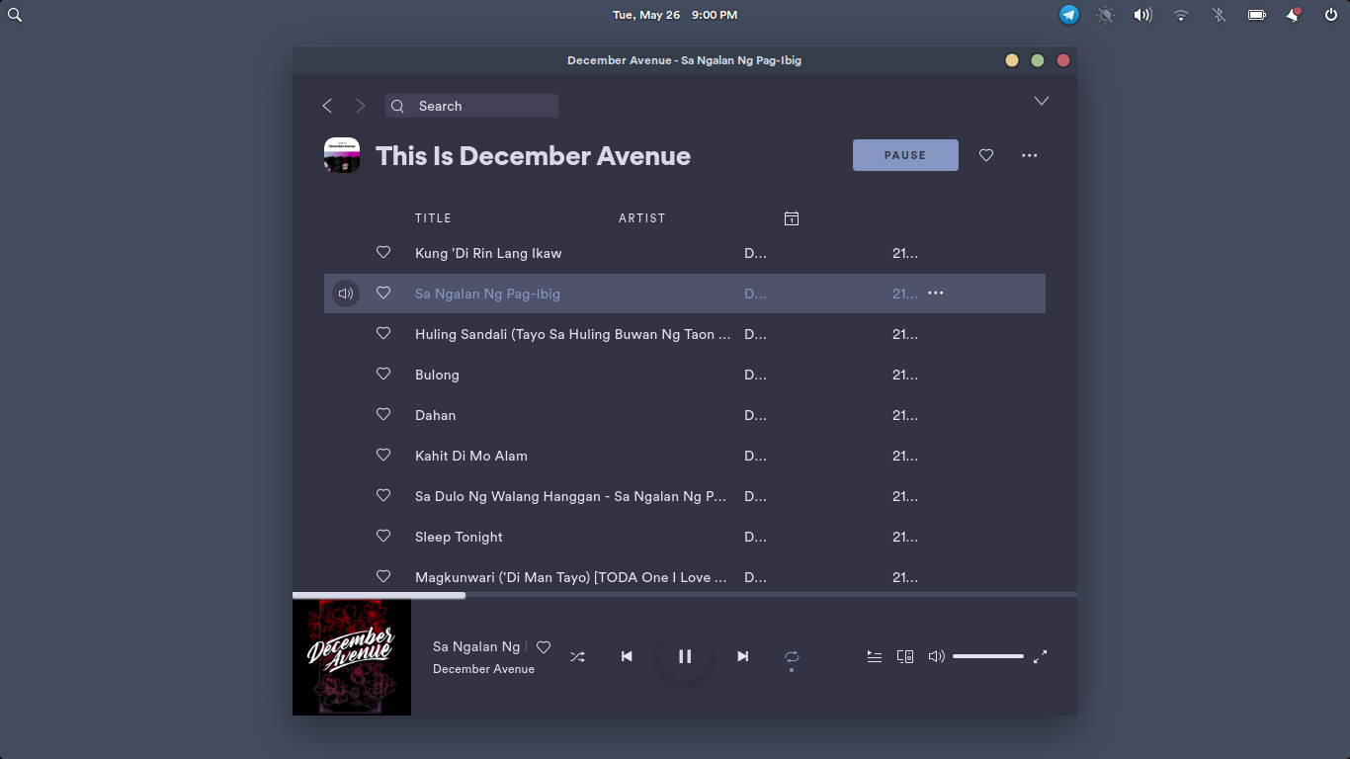Like the now playing song heart
Screen dimensions: 1350x759
(x=544, y=647)
